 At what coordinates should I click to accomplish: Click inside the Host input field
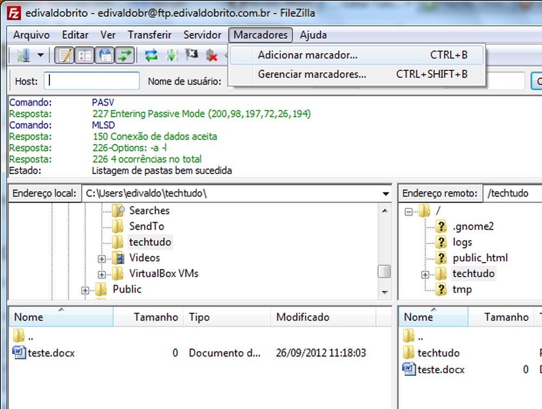click(x=92, y=80)
